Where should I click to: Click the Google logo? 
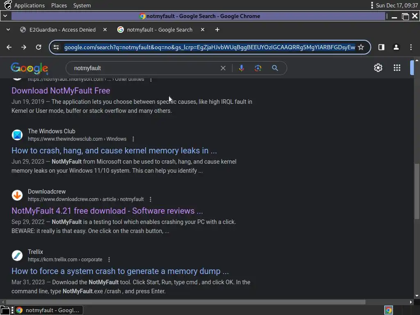click(x=30, y=68)
